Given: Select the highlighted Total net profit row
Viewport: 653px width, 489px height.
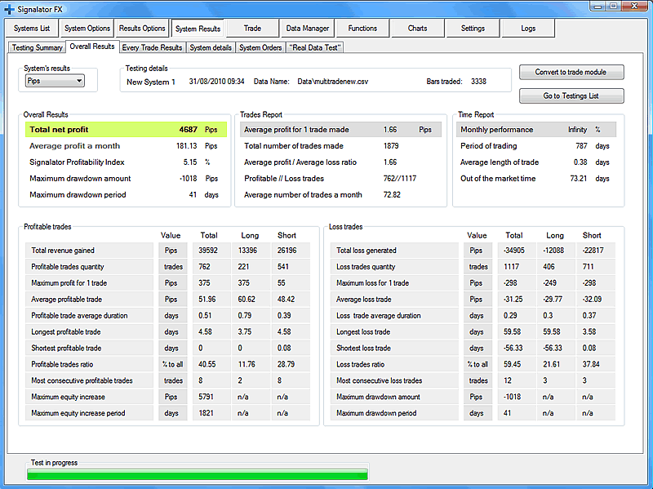Looking at the screenshot, I should tap(126, 129).
